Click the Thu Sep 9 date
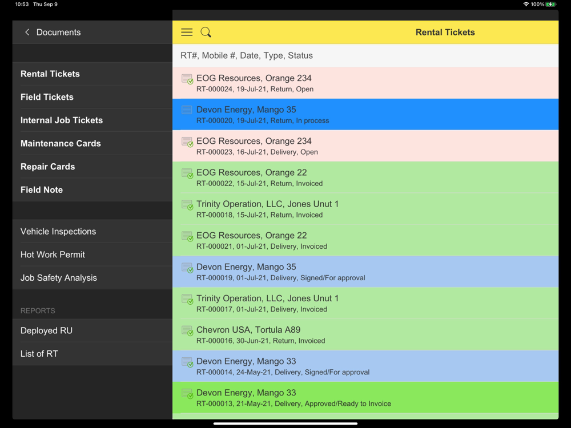Viewport: 571px width, 428px height. pyautogui.click(x=45, y=5)
